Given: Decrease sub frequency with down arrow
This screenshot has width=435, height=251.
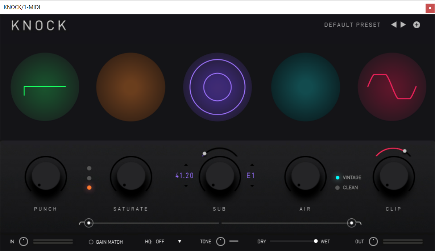Looking at the screenshot, I should (186, 186).
